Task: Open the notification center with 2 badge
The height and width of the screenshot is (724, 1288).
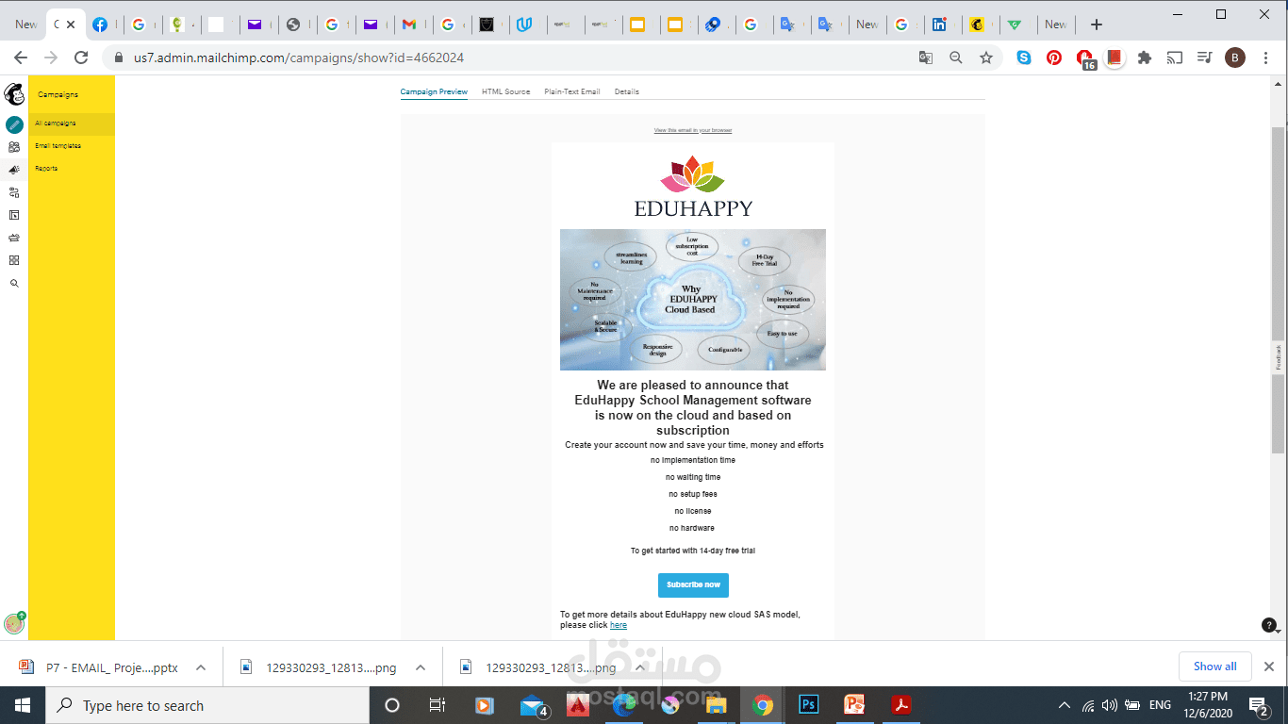Action: [1258, 705]
